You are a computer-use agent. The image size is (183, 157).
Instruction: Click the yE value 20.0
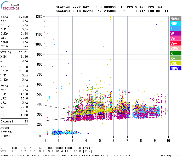pyautogui.click(x=24, y=107)
